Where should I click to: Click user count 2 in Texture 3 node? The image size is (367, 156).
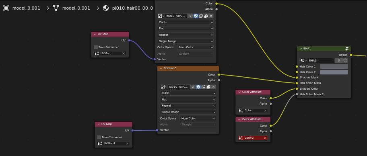[193, 87]
